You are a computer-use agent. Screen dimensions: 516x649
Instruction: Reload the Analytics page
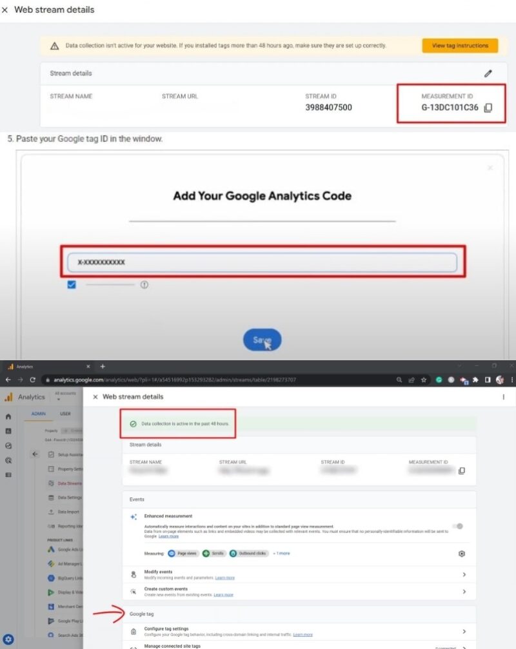click(33, 380)
